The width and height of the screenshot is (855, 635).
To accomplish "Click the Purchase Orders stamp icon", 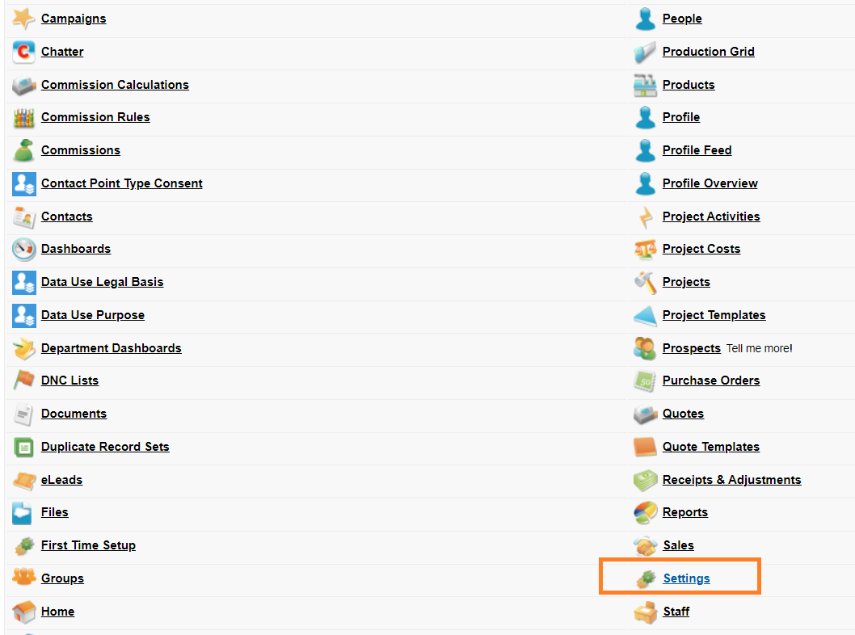I will point(645,381).
